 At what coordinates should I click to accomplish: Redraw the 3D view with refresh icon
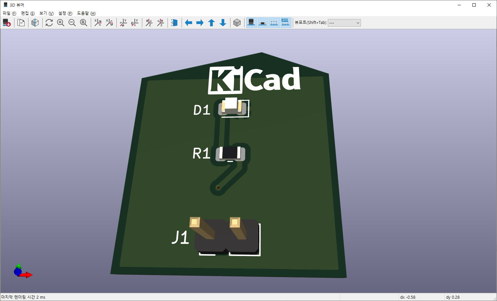pyautogui.click(x=49, y=23)
